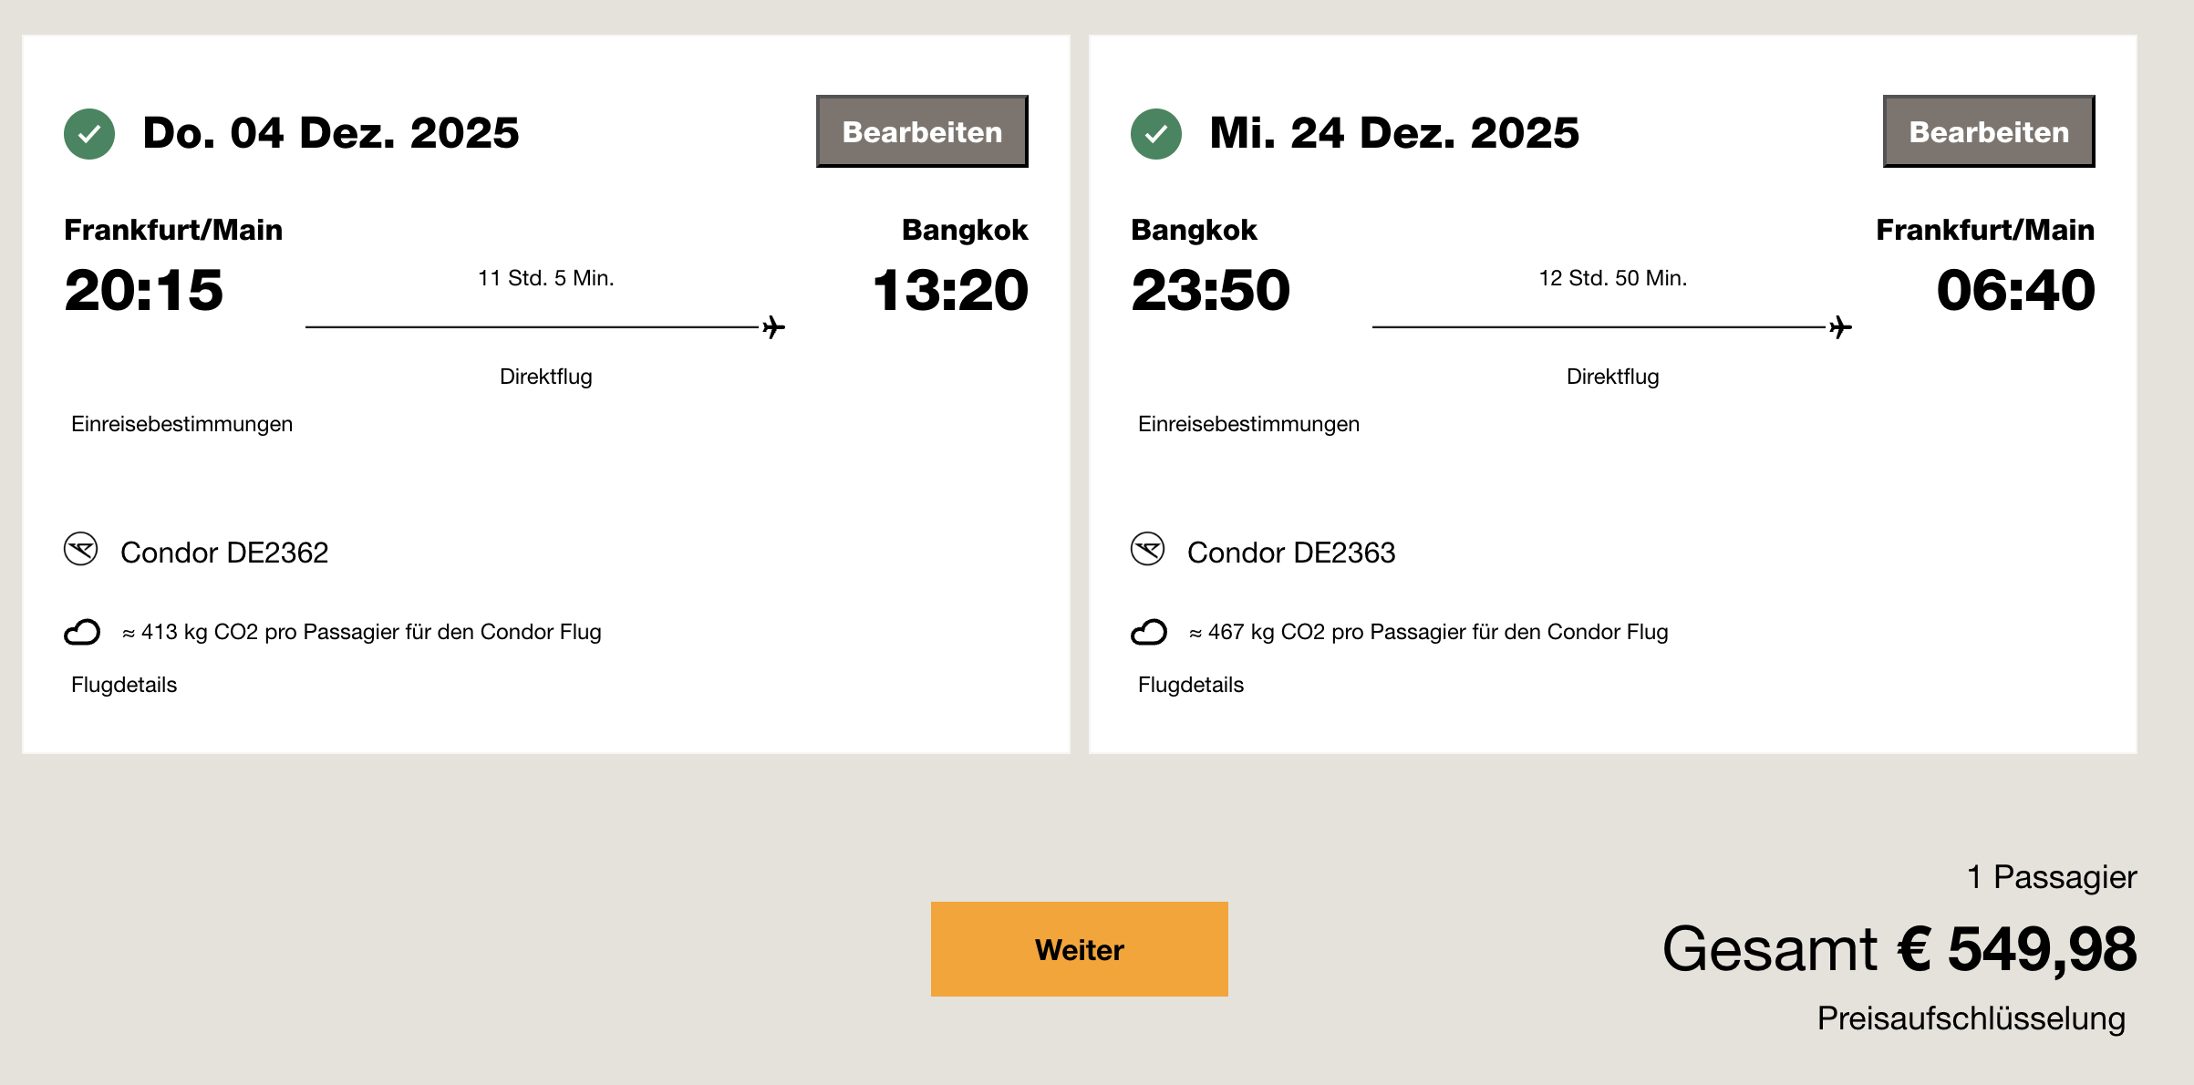The height and width of the screenshot is (1085, 2194).
Task: Click the airplane icon on the outbound flight line
Action: (774, 327)
